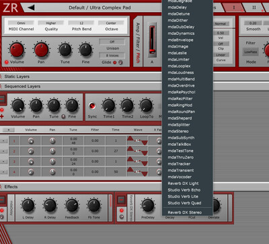This screenshot has height=244, width=269.
Task: Select Reverb DX Stereo at the menu bottom
Action: [x=184, y=212]
